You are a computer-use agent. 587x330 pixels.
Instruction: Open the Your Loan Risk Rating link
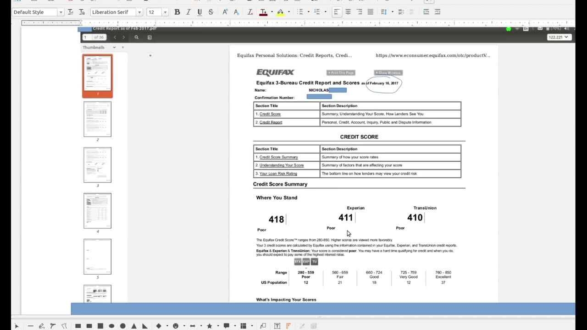[278, 174]
